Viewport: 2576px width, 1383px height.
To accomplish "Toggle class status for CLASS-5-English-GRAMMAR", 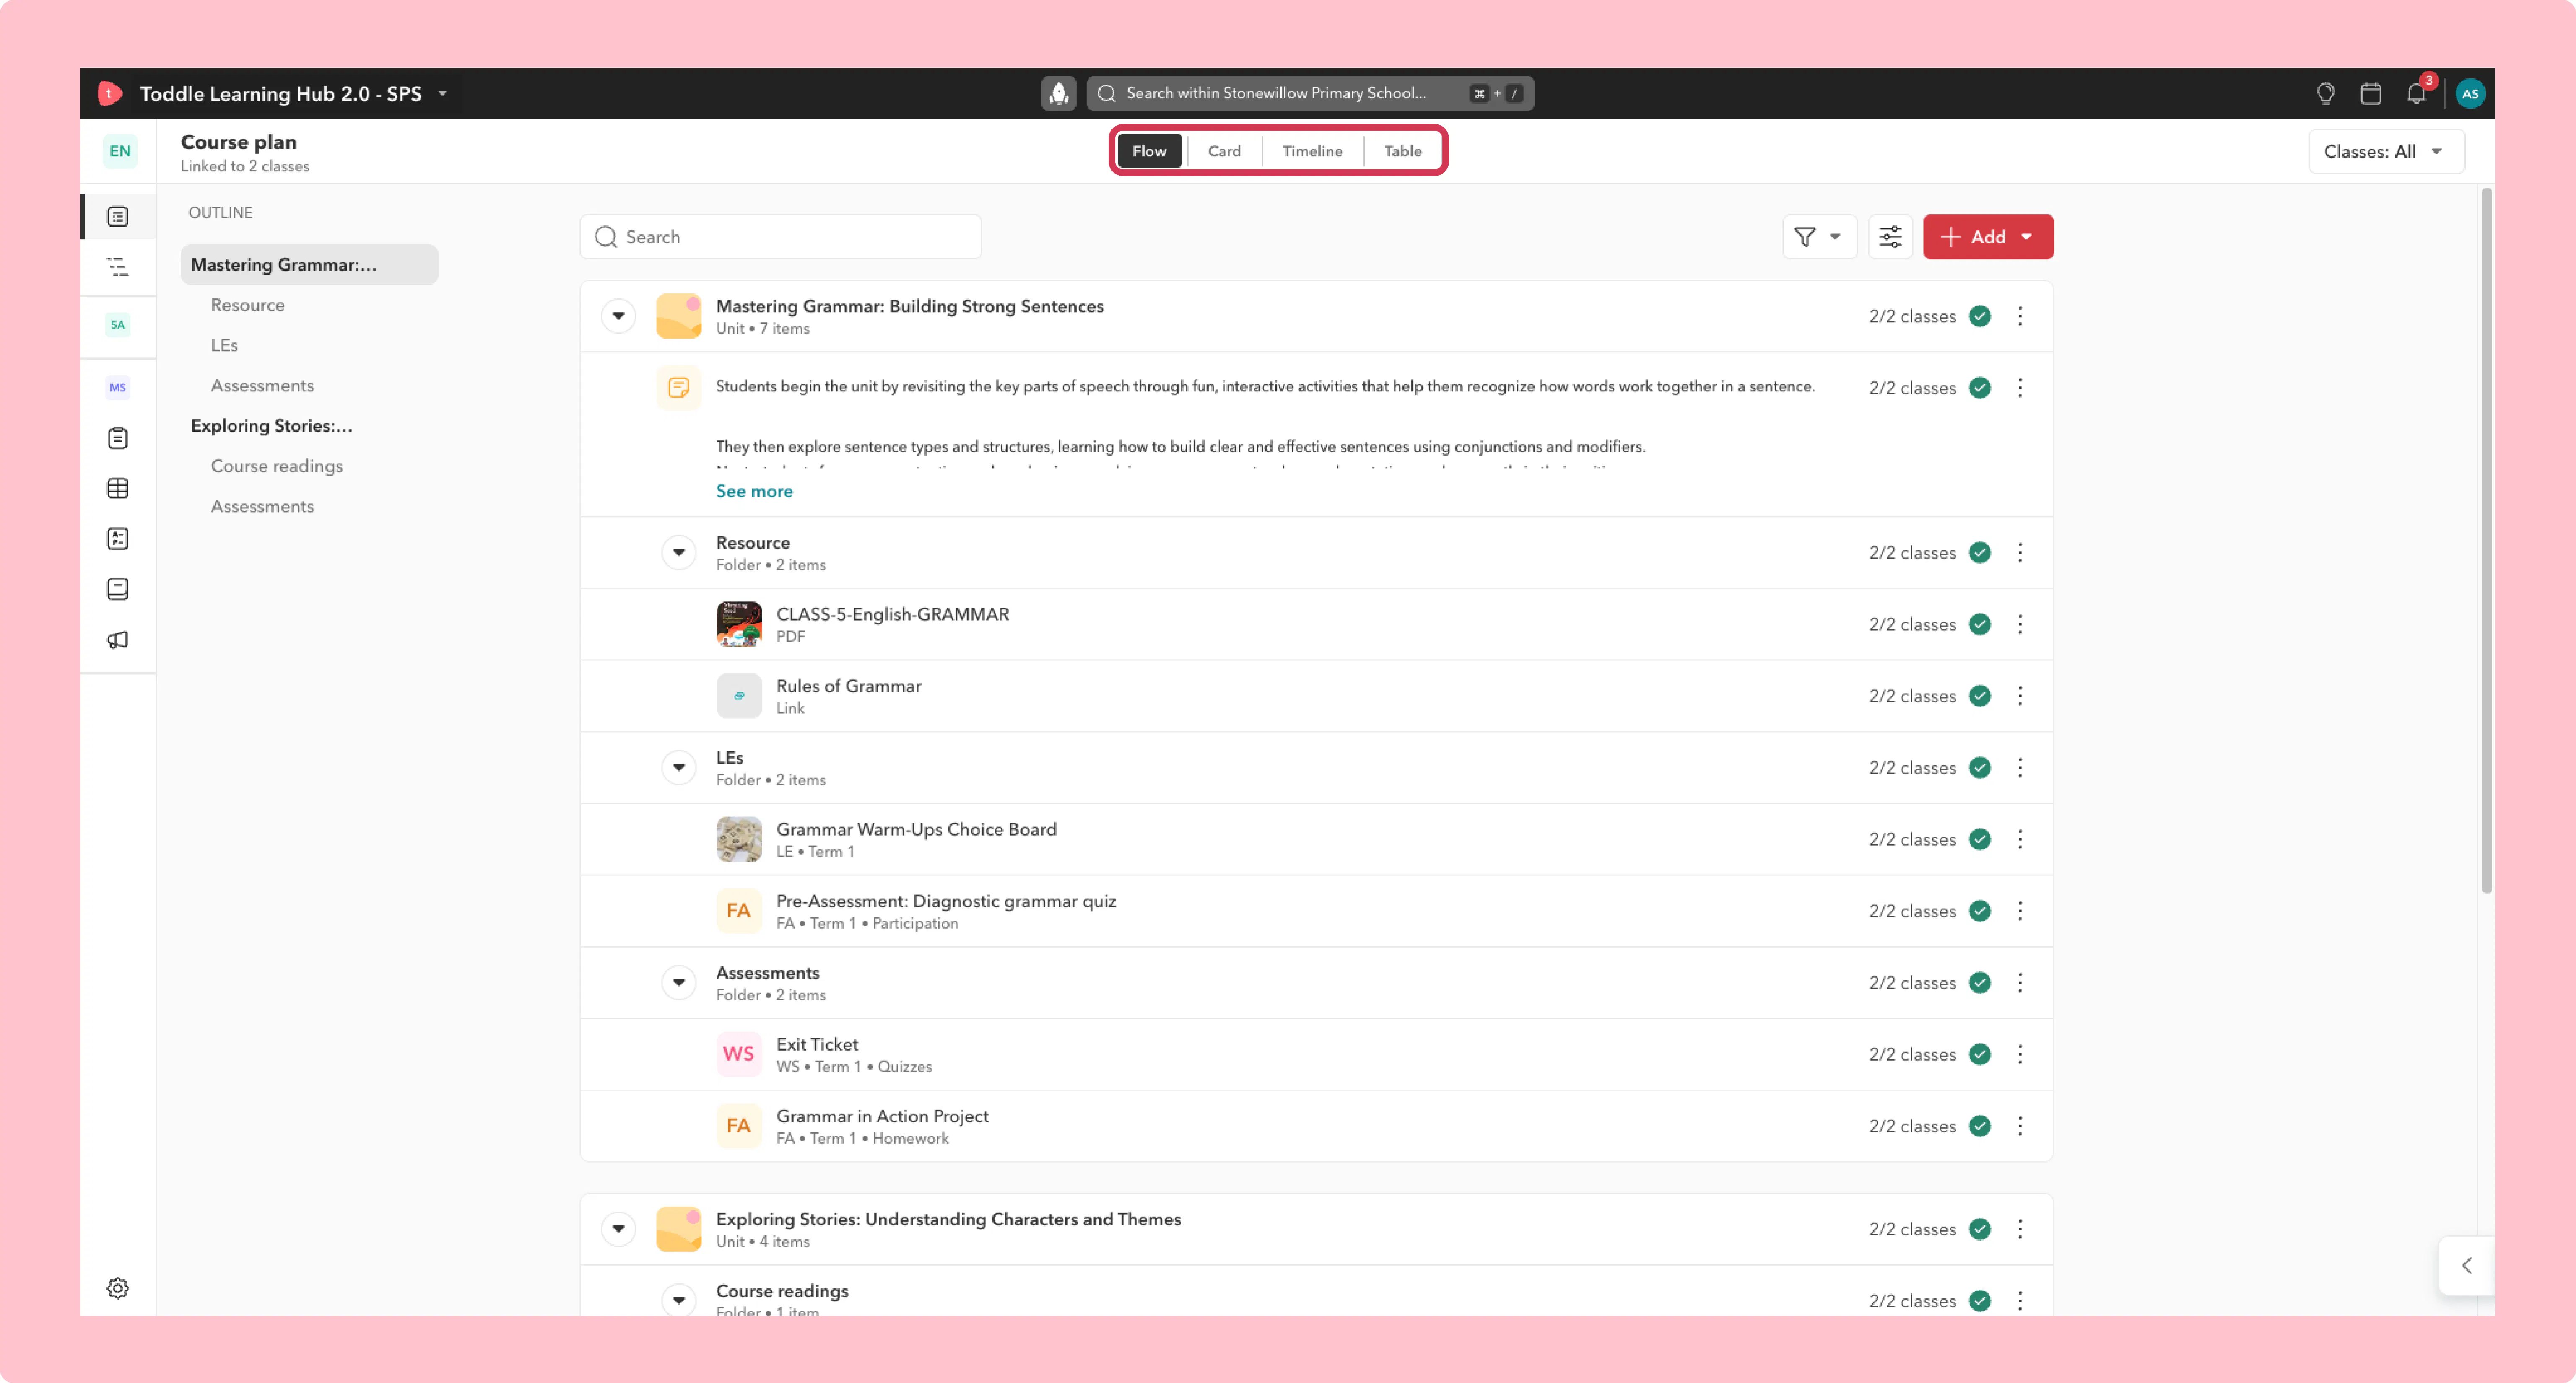I will click(1980, 624).
